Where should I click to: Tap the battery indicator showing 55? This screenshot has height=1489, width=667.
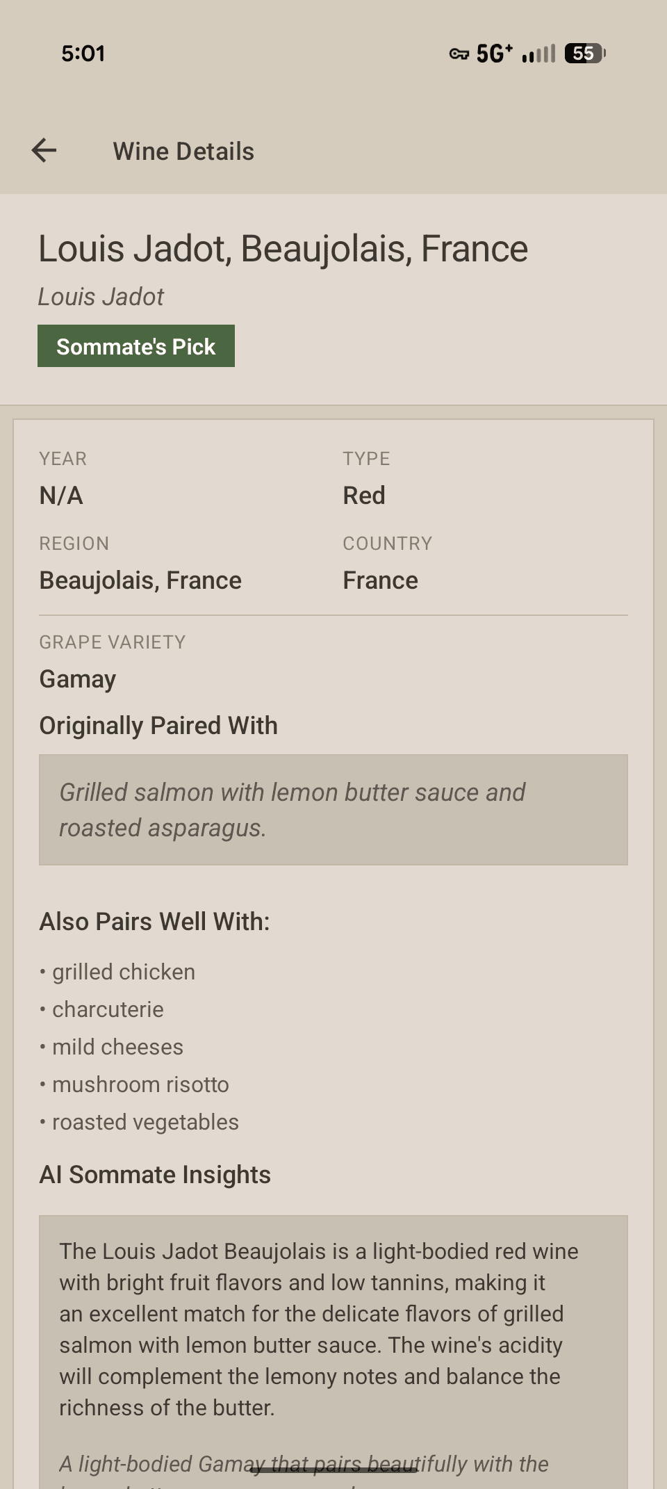tap(584, 52)
